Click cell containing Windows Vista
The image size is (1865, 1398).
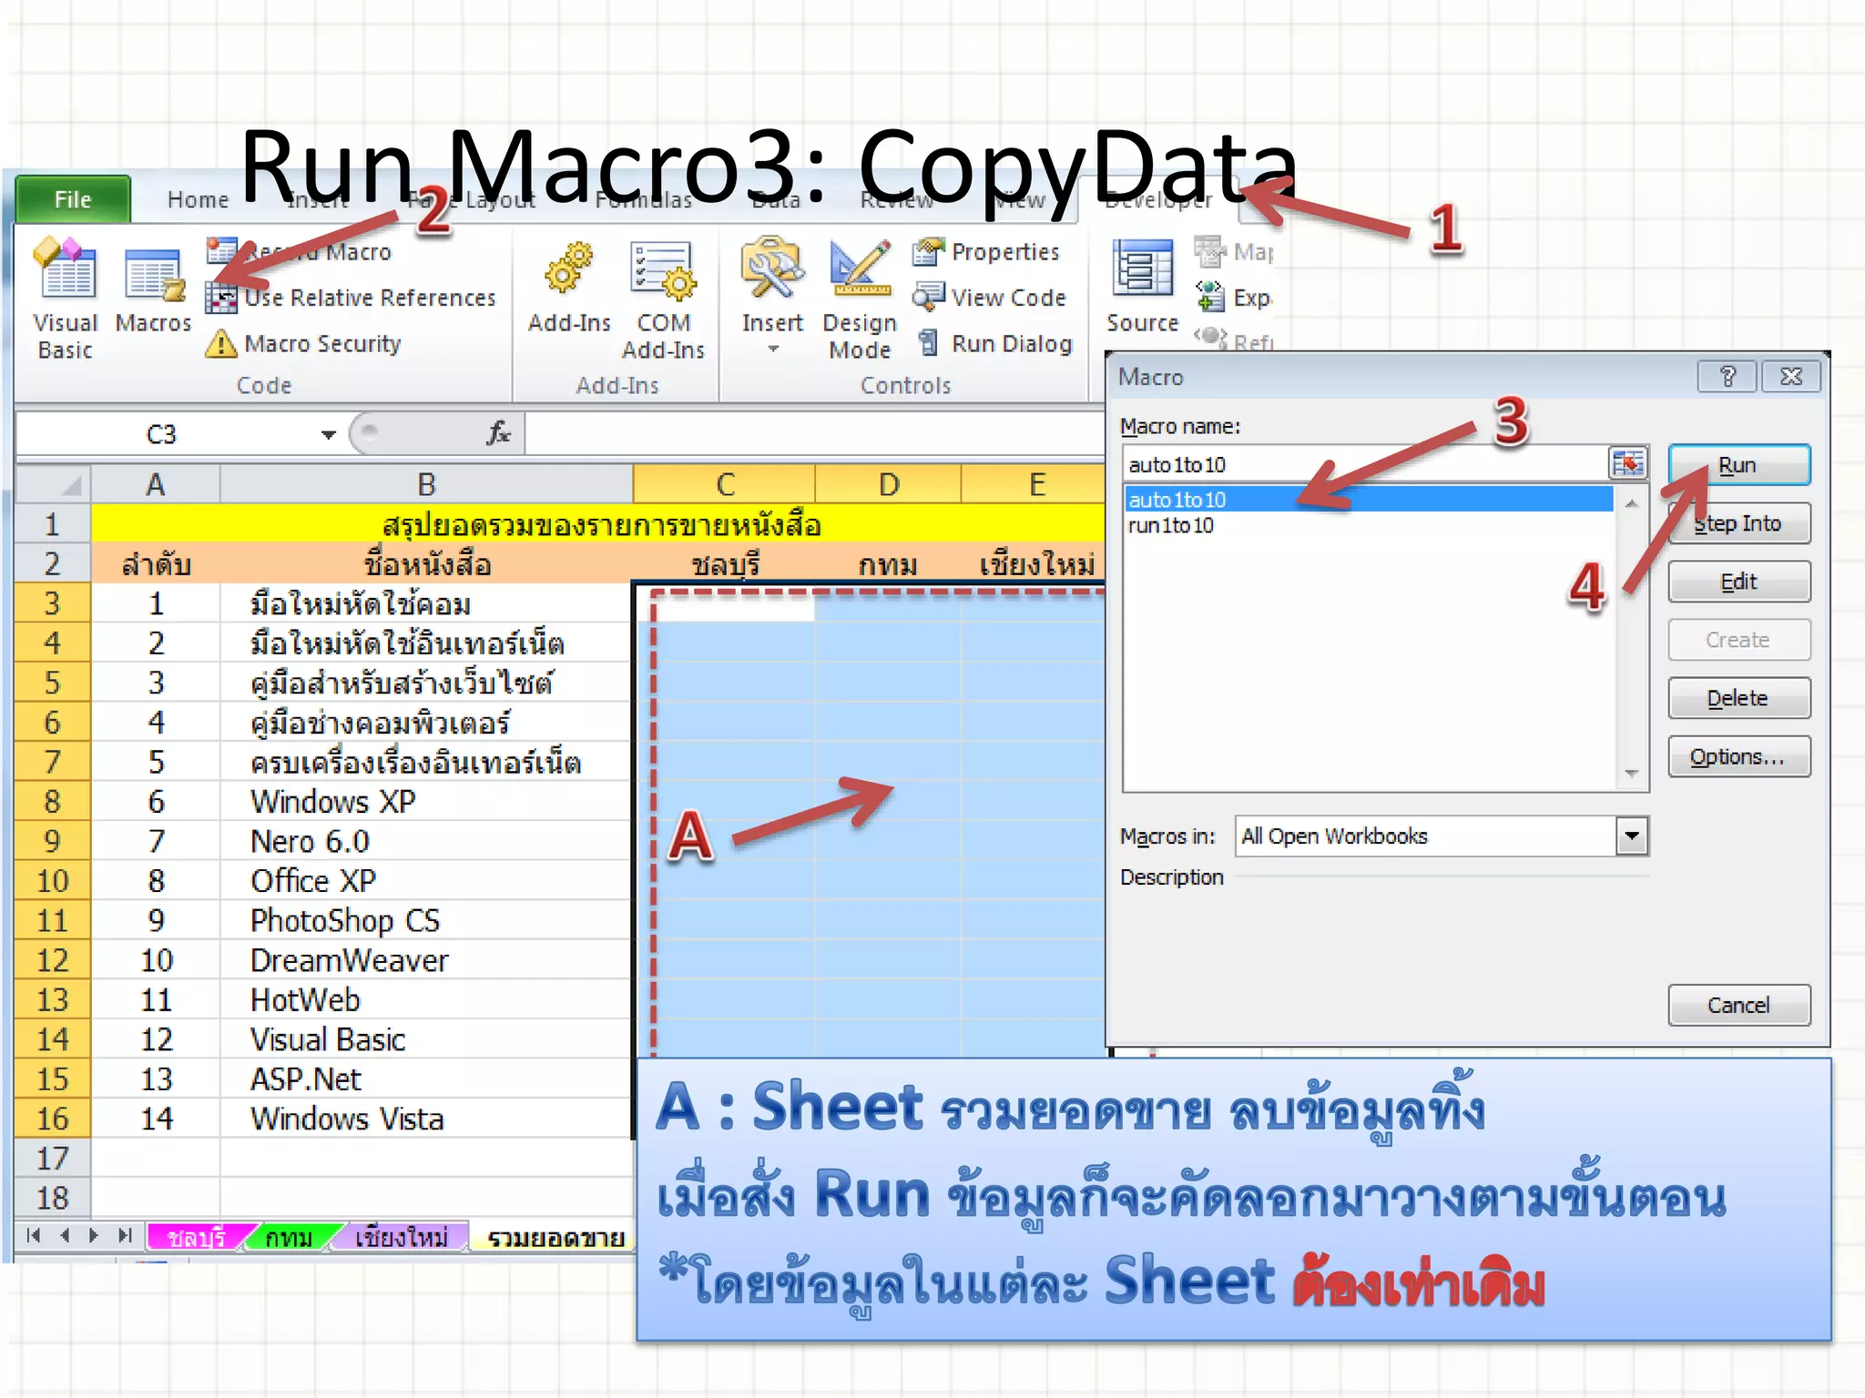pos(425,1119)
